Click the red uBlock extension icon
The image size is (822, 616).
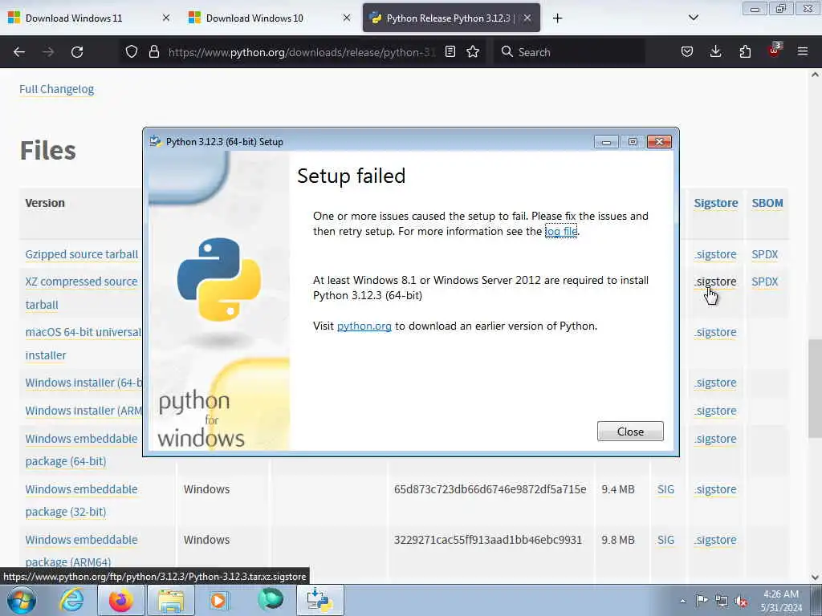coord(775,51)
